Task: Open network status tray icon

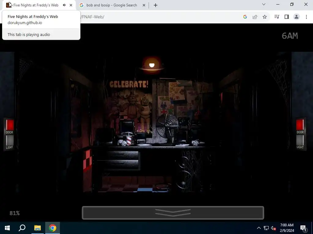Action: (266, 228)
